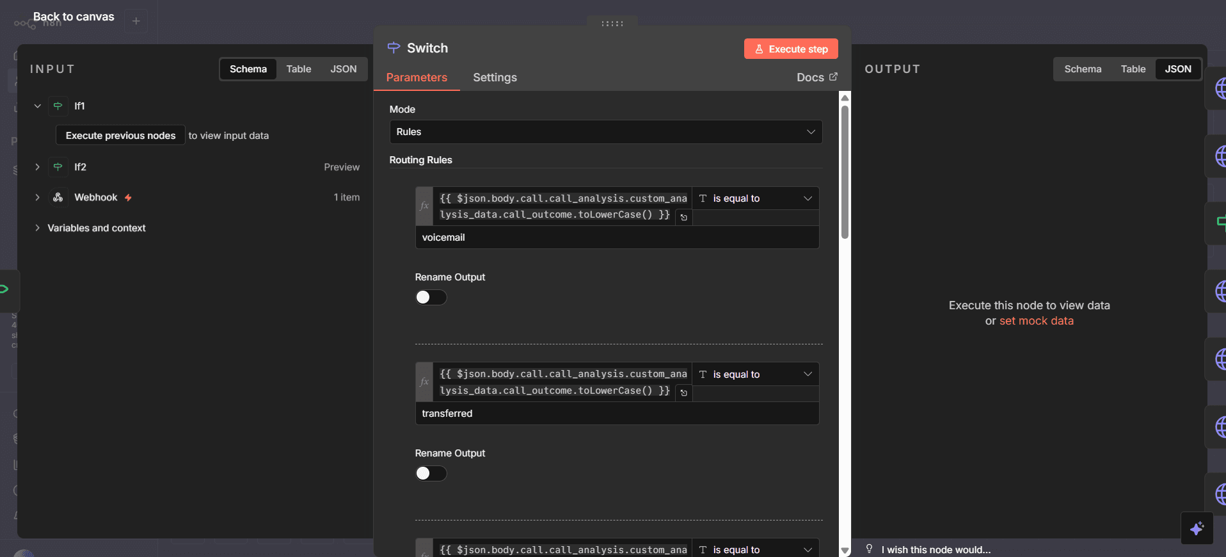Click 'I wish this node would...' link

click(x=935, y=549)
